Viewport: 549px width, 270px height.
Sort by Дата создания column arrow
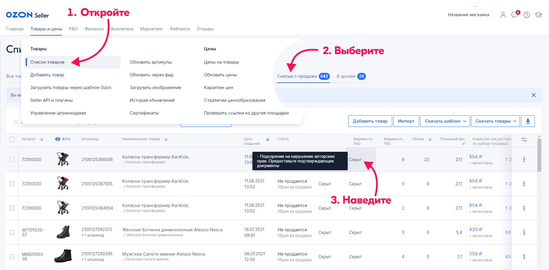268,139
